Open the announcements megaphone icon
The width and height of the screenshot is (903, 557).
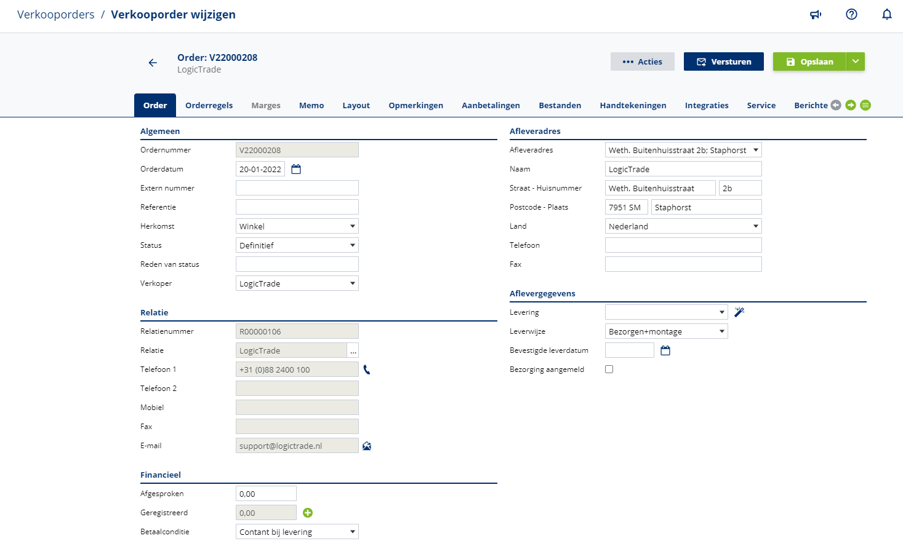816,15
